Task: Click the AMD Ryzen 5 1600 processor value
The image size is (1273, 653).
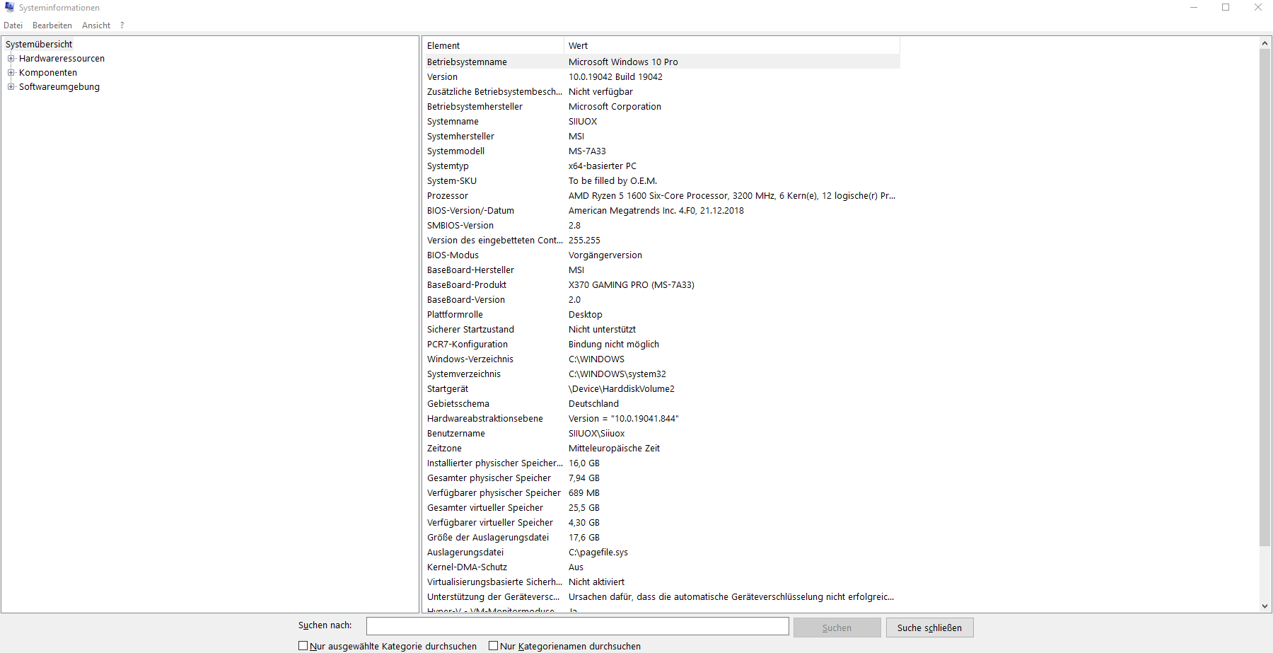Action: [732, 196]
